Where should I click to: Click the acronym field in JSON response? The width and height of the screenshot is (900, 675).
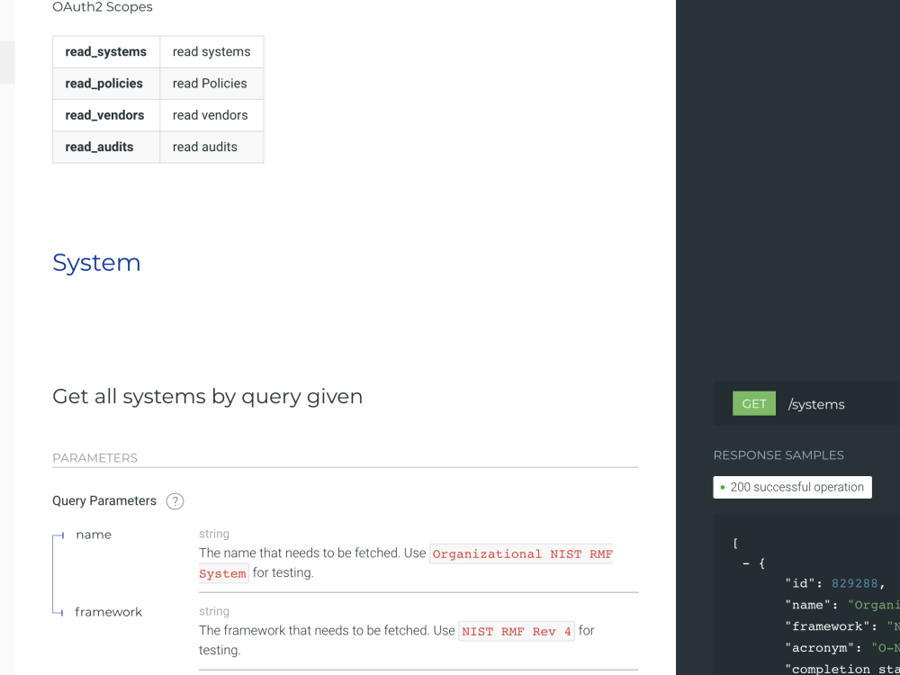(x=825, y=647)
